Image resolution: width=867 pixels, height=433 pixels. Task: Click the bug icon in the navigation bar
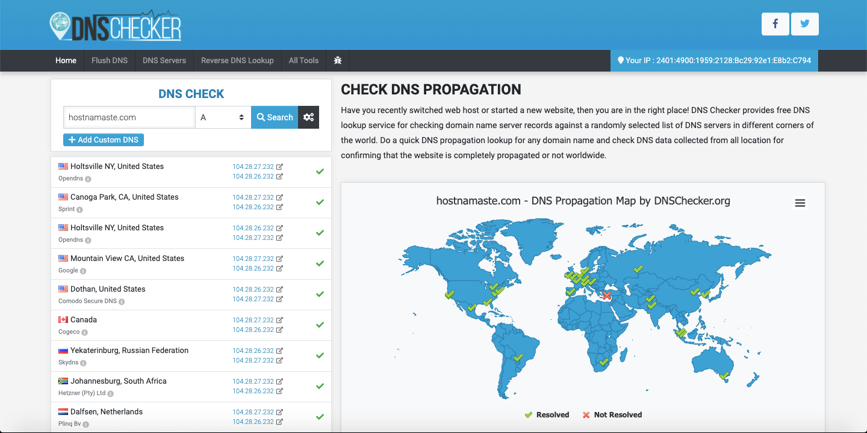click(337, 61)
